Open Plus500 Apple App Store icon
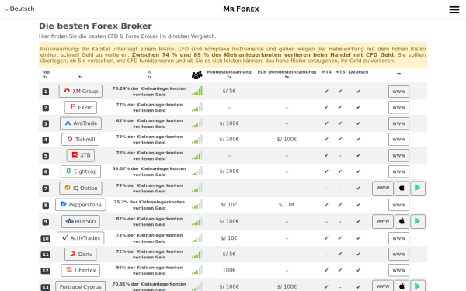The height and width of the screenshot is (291, 466). pos(402,221)
